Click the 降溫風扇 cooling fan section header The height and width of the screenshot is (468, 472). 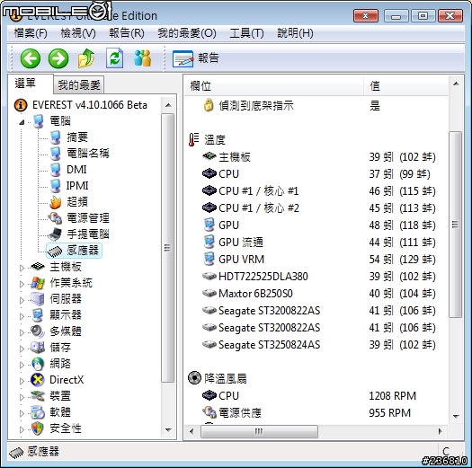tap(218, 379)
